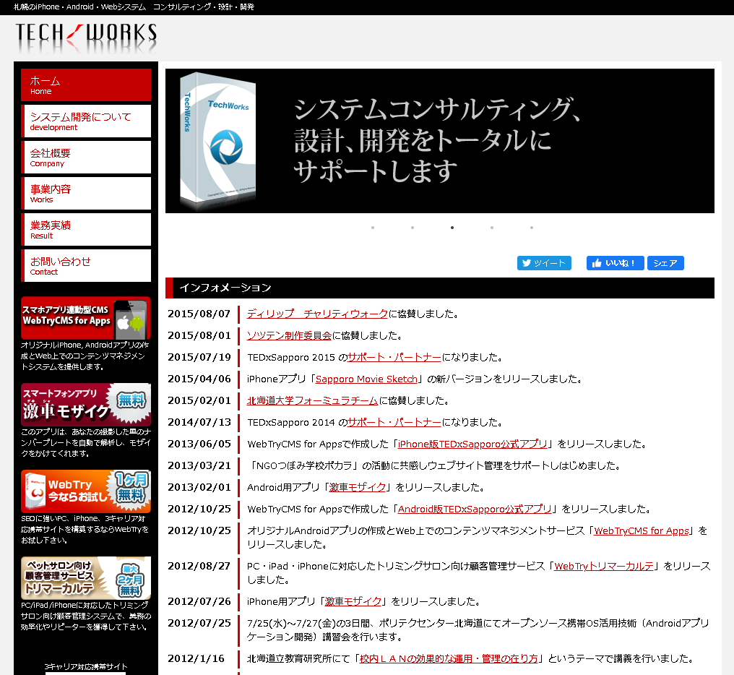This screenshot has height=675, width=734.
Task: Open the 激車モザイク smartphone app banner
Action: (x=86, y=405)
